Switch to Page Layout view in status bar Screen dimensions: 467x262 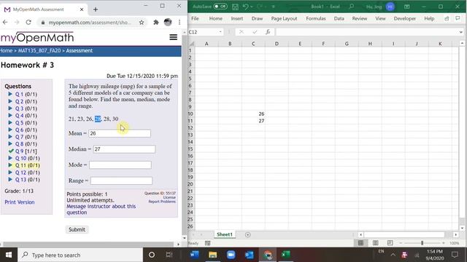point(375,243)
